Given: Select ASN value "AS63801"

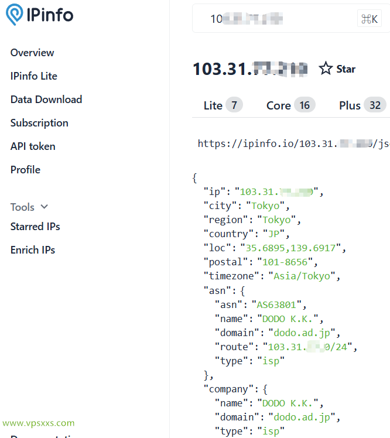Looking at the screenshot, I should [x=276, y=304].
